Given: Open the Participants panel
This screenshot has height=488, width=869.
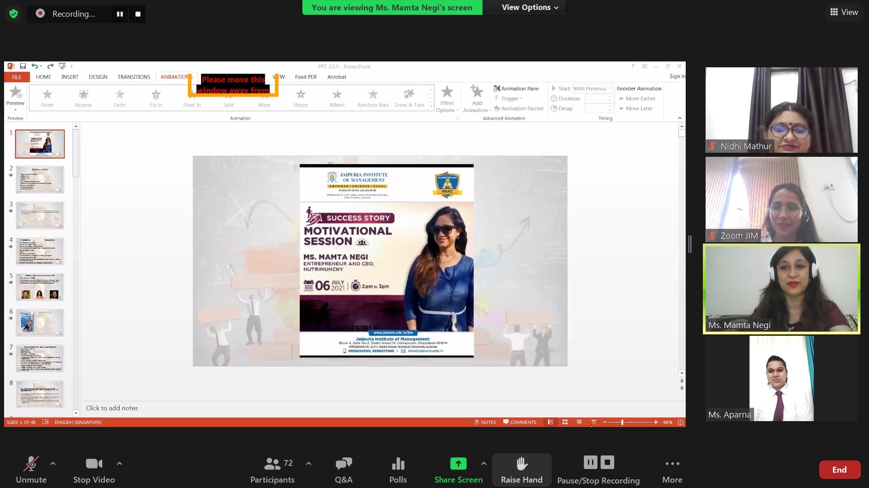Looking at the screenshot, I should coord(272,470).
